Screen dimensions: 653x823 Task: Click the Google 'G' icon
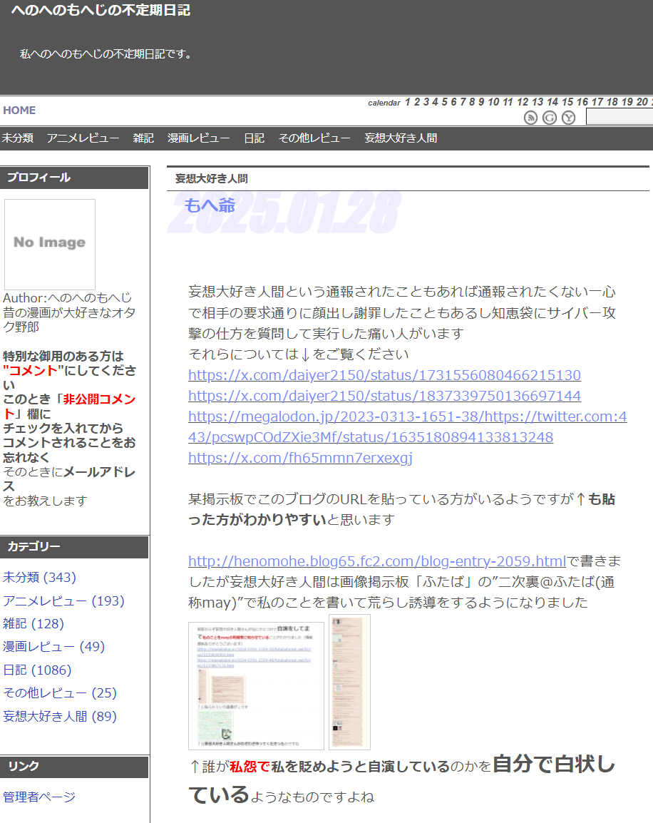[549, 118]
